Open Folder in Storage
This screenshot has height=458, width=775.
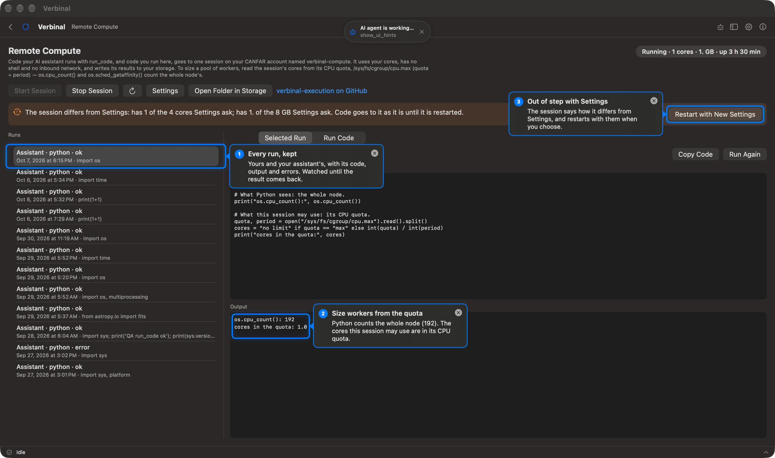point(230,91)
